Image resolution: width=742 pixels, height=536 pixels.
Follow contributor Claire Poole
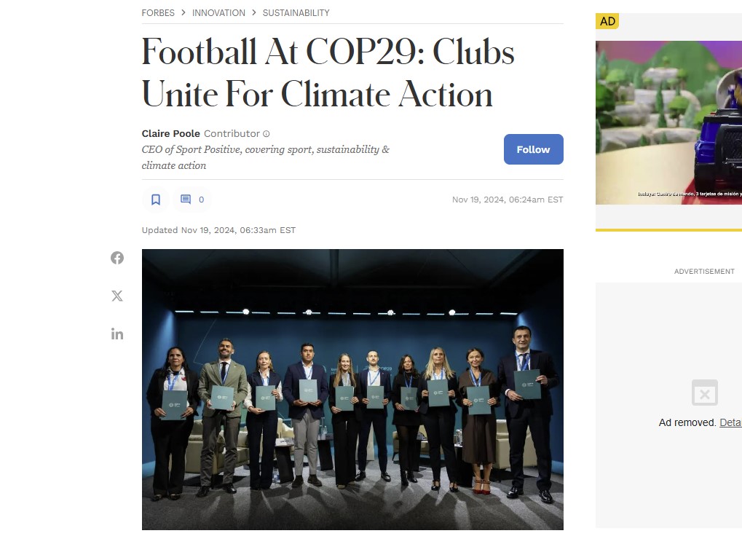tap(533, 149)
